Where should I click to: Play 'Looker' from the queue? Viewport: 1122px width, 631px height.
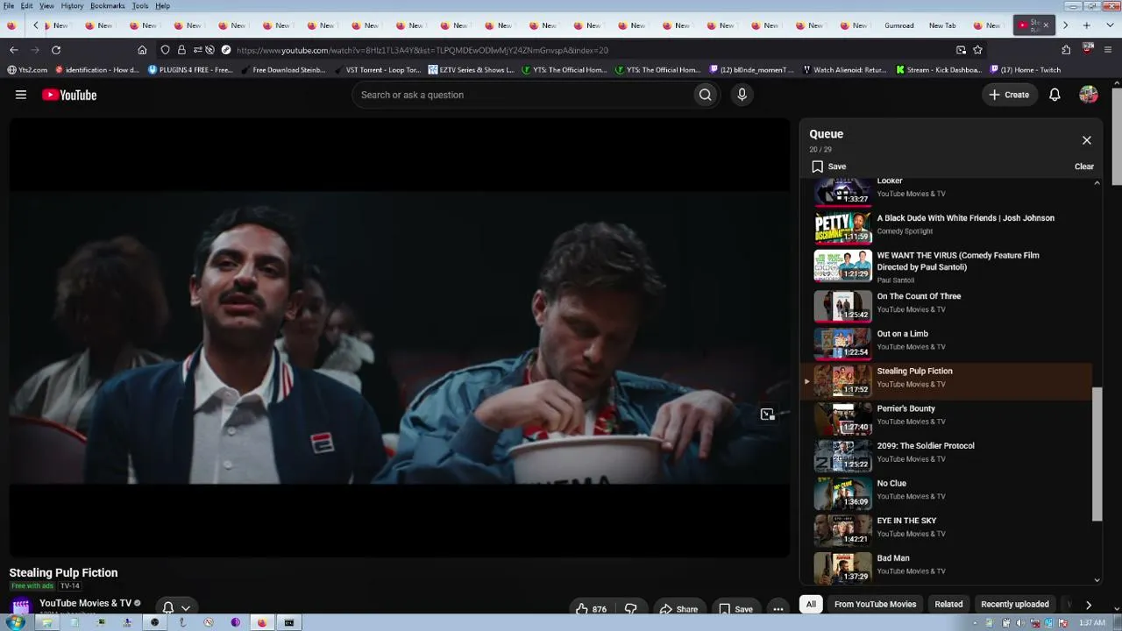(x=890, y=181)
